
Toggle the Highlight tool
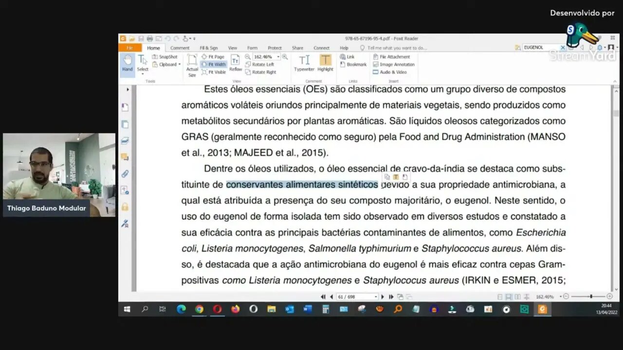[x=325, y=63]
